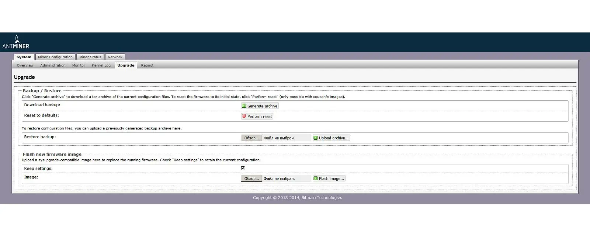
Task: View the Kernel Log subtab
Action: click(x=101, y=65)
